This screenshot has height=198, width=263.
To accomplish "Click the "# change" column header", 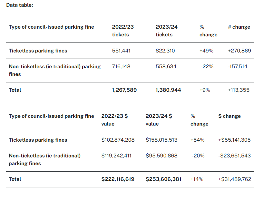I will tap(239, 27).
